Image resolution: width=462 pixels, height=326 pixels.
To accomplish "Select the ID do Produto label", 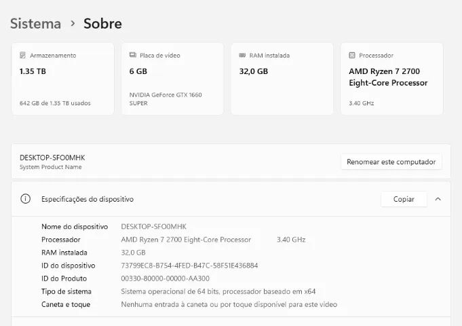I will pos(64,278).
